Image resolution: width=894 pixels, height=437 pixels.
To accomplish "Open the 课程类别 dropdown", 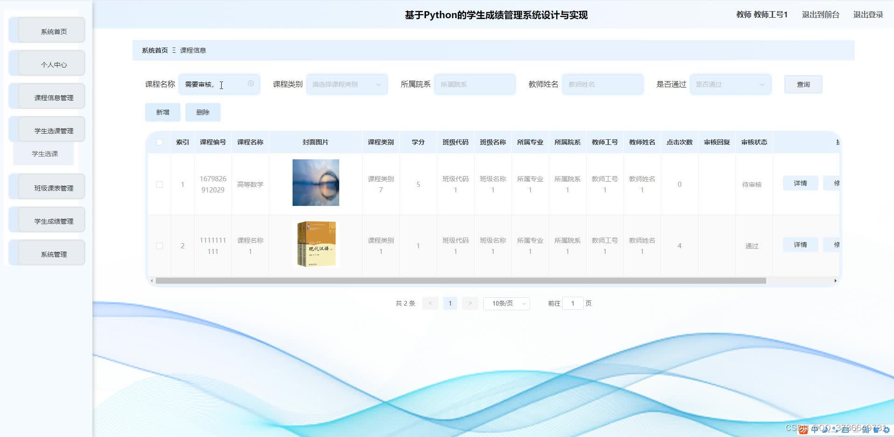I will pyautogui.click(x=347, y=84).
